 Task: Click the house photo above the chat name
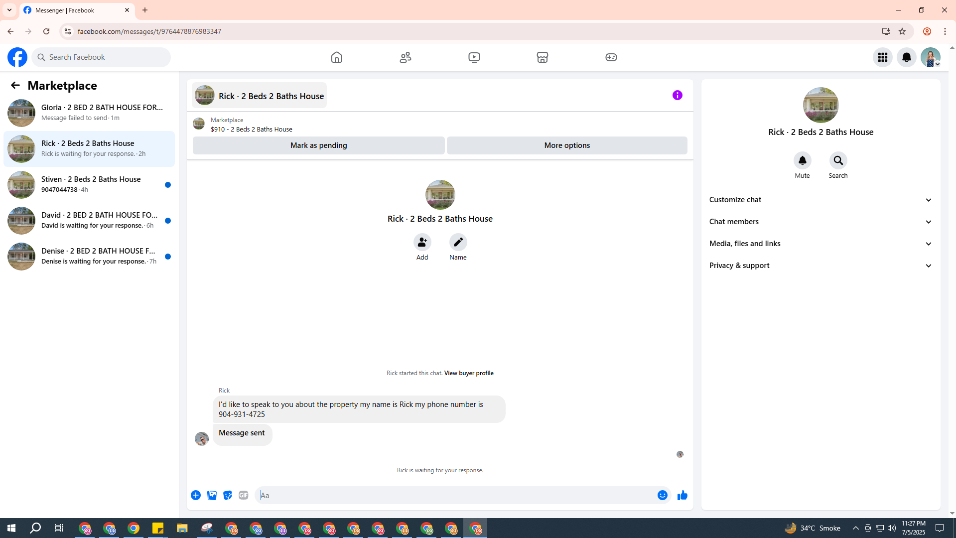[440, 195]
